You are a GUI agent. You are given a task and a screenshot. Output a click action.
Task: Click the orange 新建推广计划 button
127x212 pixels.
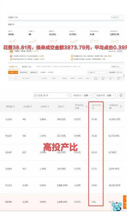[13, 72]
